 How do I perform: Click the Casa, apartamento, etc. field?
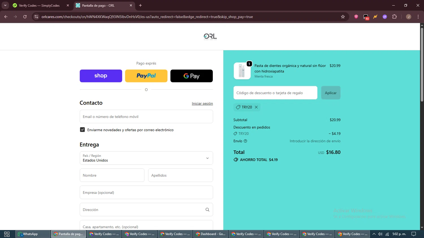click(146, 226)
